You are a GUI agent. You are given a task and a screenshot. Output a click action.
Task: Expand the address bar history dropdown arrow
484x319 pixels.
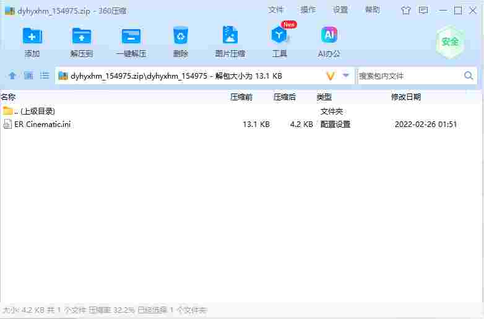346,76
